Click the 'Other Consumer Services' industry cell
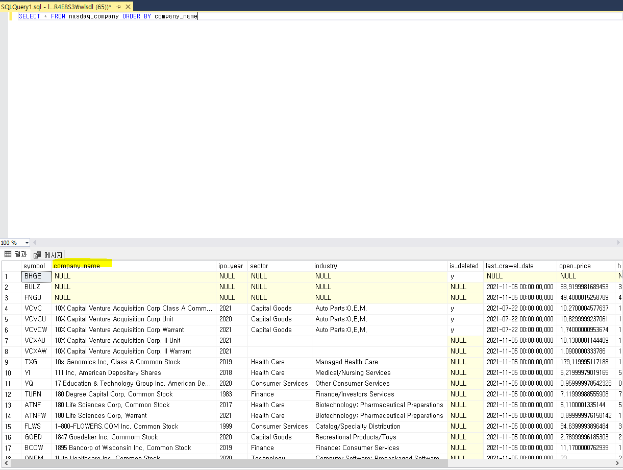The height and width of the screenshot is (470, 623). click(x=380, y=384)
